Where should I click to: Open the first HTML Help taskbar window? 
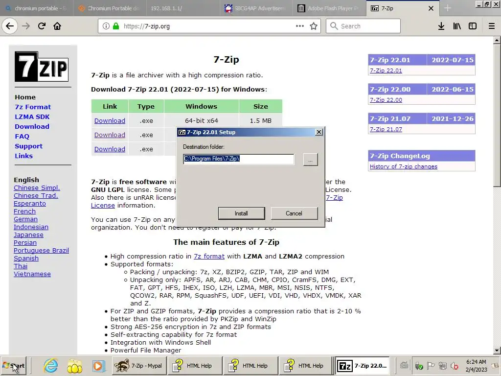[194, 365]
